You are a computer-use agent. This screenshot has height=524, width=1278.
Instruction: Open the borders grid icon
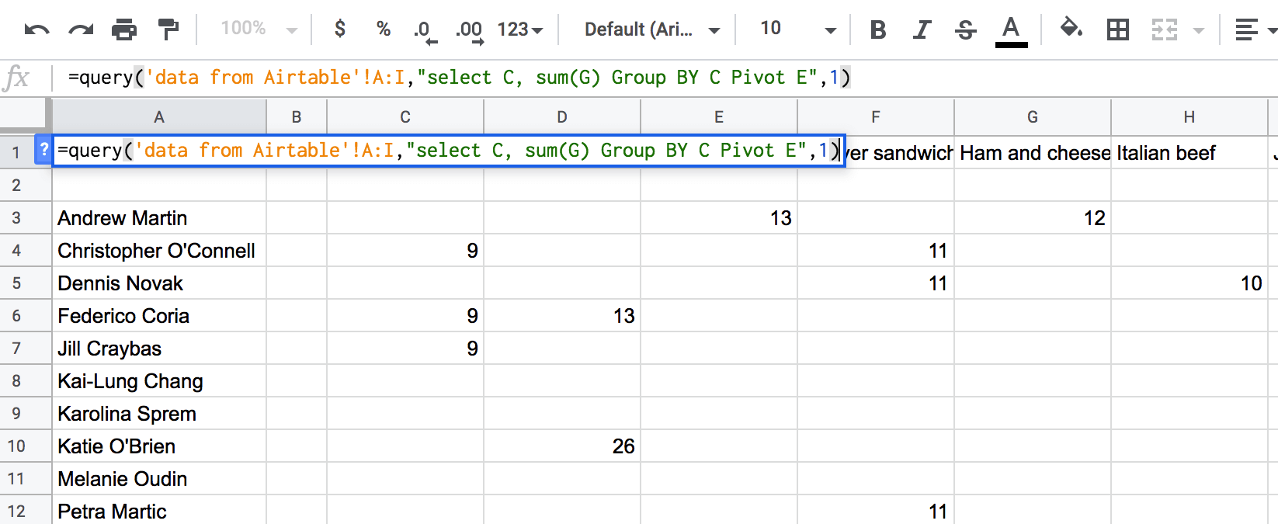coord(1118,29)
